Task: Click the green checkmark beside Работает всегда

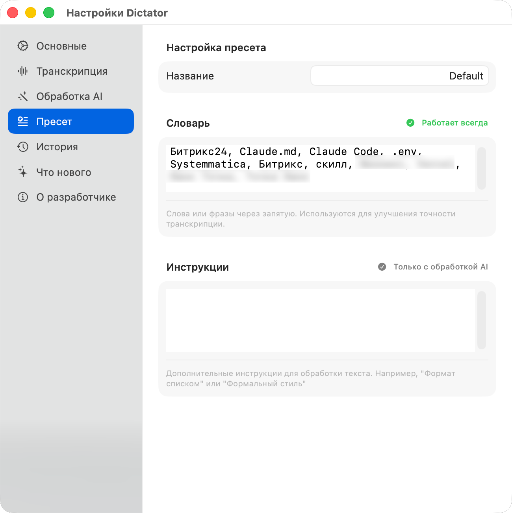Action: (x=410, y=123)
